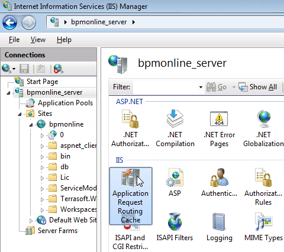Expand the aspnet_client folder node
The width and height of the screenshot is (284, 252).
point(42,146)
